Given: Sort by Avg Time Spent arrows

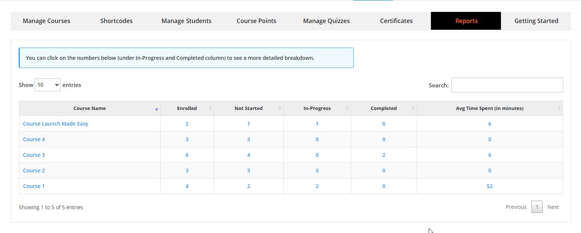Looking at the screenshot, I should coord(559,109).
